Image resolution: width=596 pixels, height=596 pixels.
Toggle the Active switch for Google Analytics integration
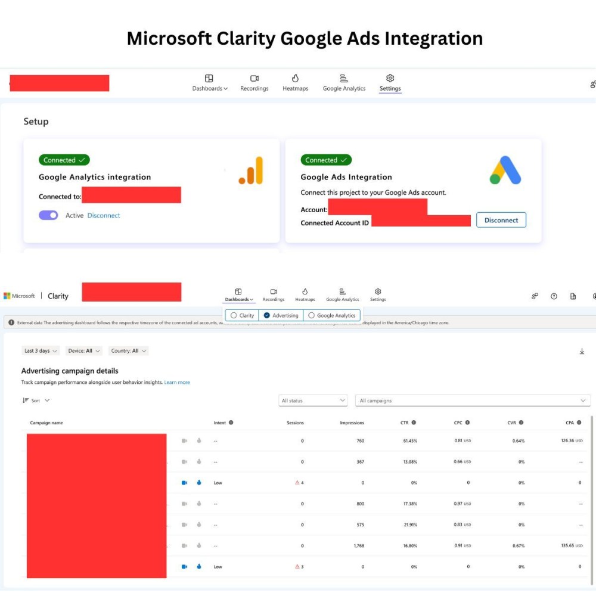(x=48, y=215)
